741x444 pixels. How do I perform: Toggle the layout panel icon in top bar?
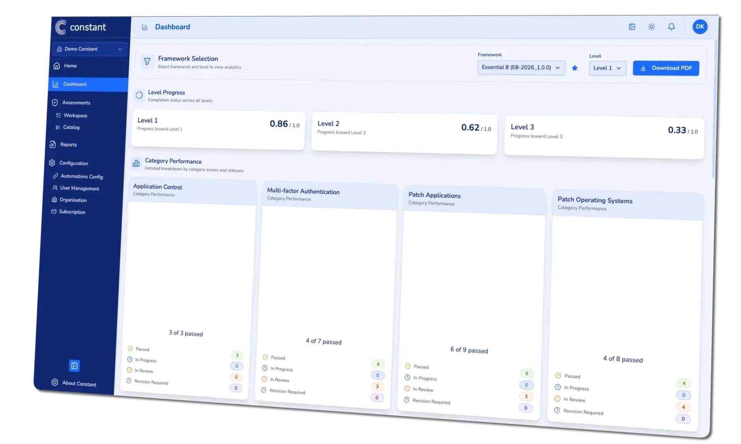[x=632, y=27]
